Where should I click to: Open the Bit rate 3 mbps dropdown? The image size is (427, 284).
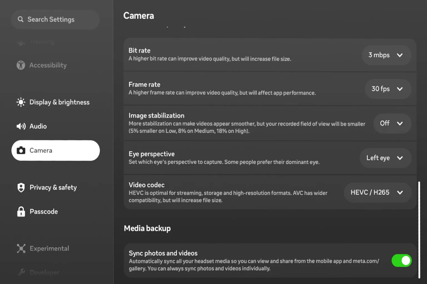(x=386, y=55)
